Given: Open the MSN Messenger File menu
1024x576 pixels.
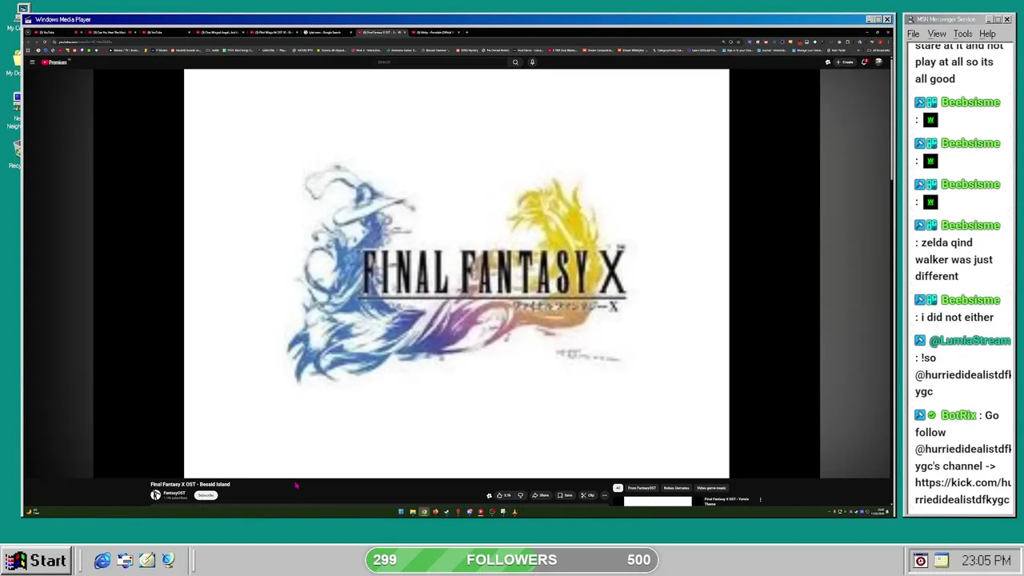Looking at the screenshot, I should click(x=913, y=34).
